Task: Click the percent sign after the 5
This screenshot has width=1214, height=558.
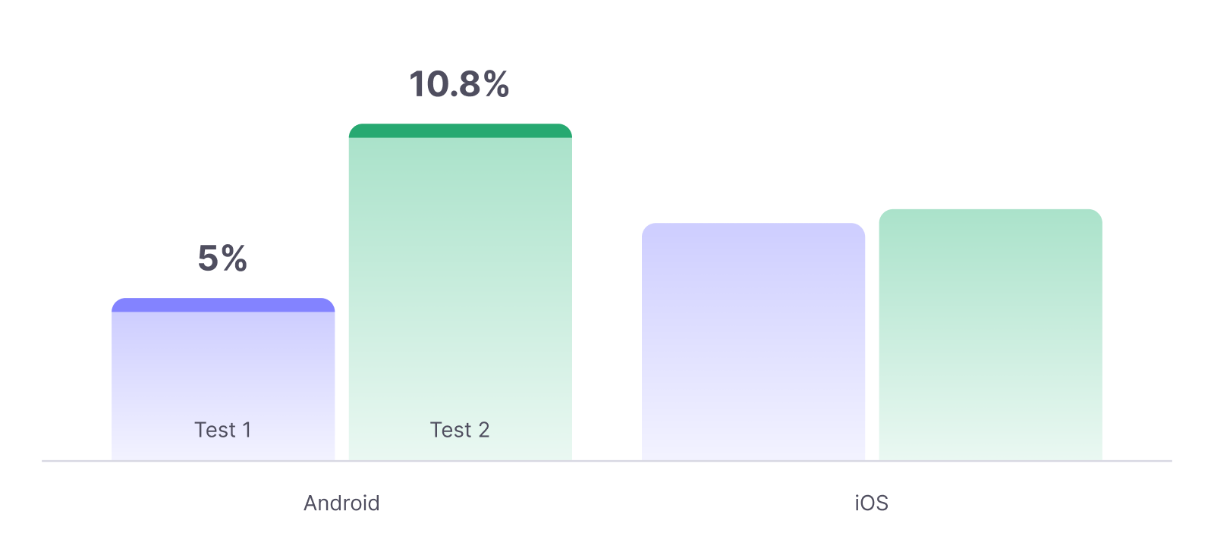Action: click(x=234, y=259)
